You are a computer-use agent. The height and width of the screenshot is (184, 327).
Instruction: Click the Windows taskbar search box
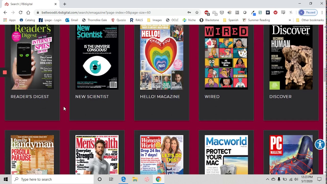53,179
